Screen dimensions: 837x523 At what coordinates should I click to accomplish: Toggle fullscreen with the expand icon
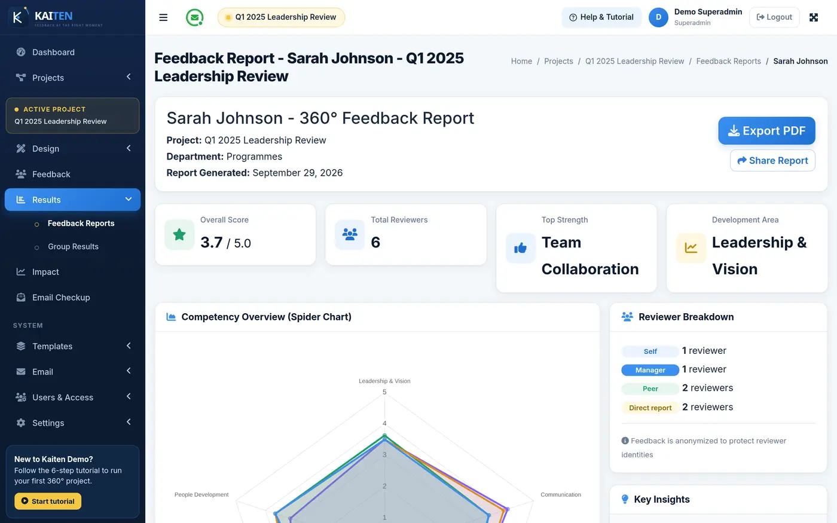[814, 17]
